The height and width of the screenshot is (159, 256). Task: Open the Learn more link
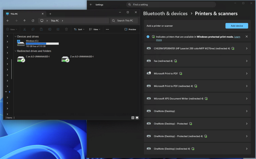(x=237, y=37)
